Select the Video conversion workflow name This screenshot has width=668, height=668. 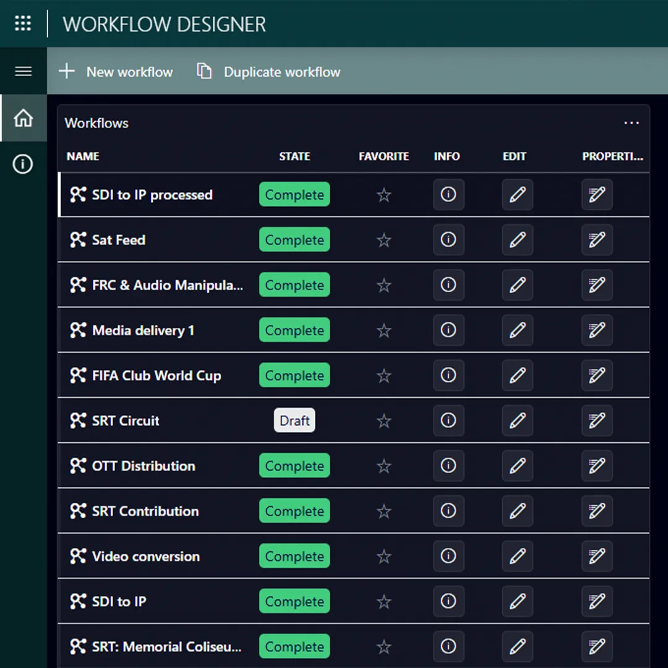146,556
